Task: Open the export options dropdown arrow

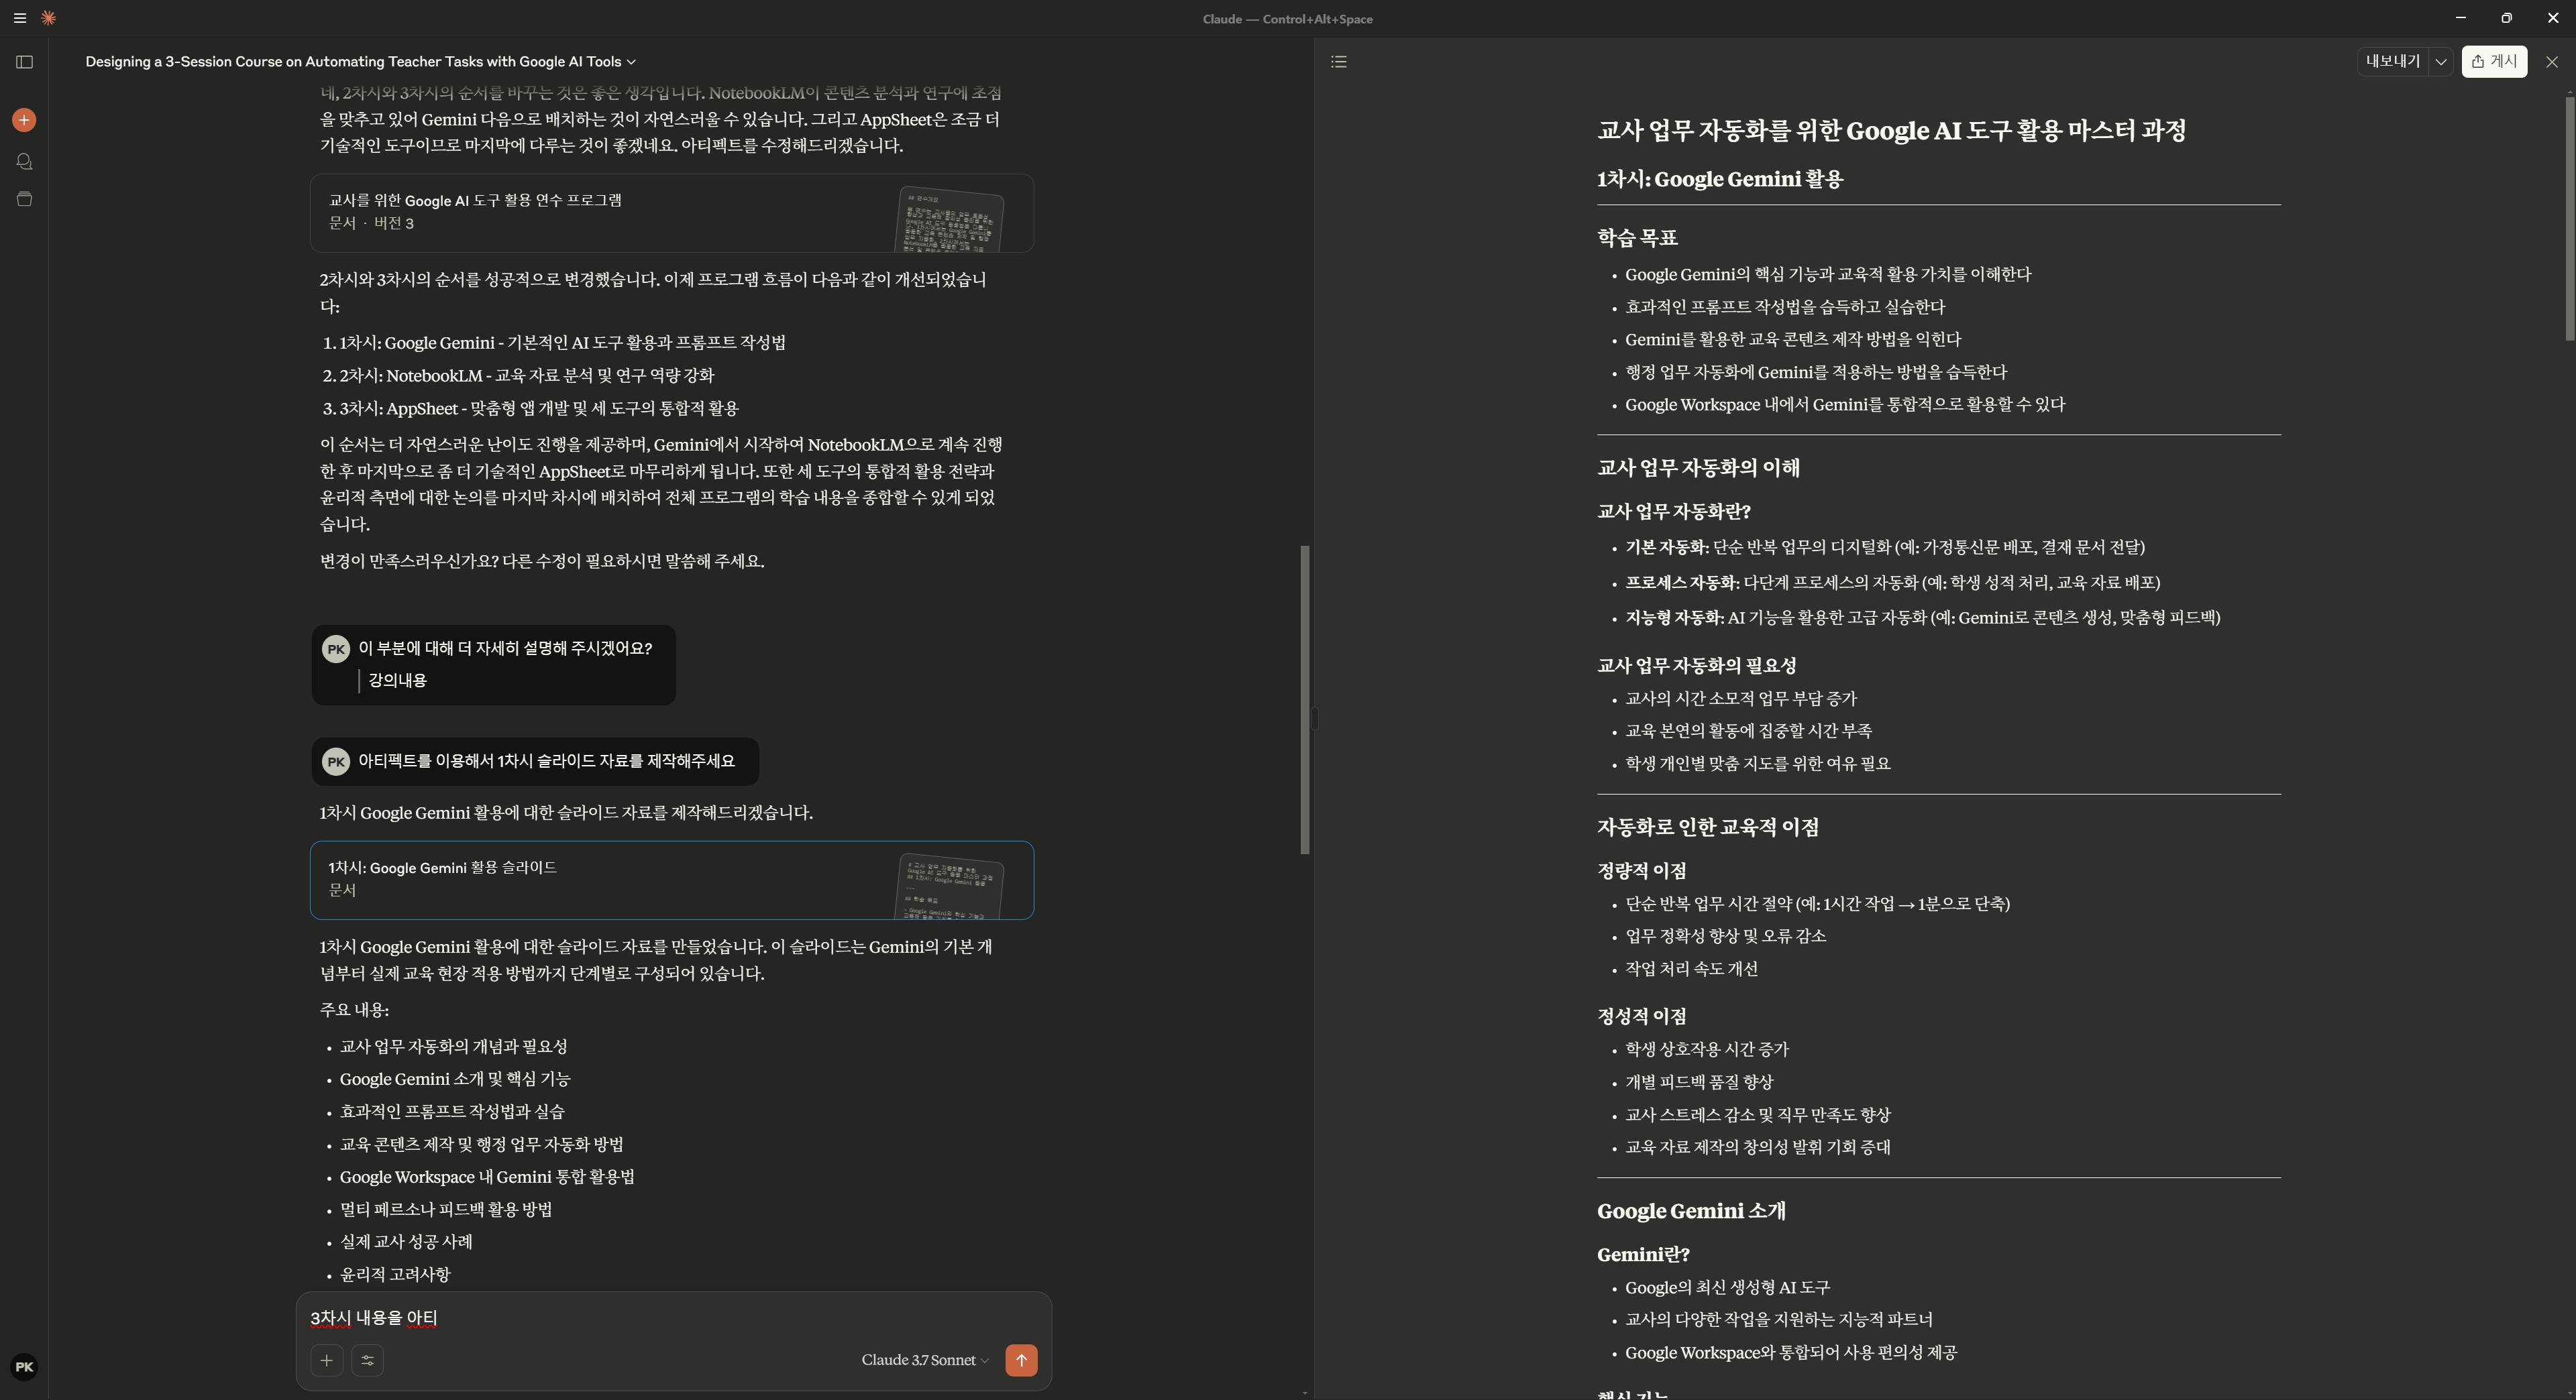Action: pos(2440,62)
